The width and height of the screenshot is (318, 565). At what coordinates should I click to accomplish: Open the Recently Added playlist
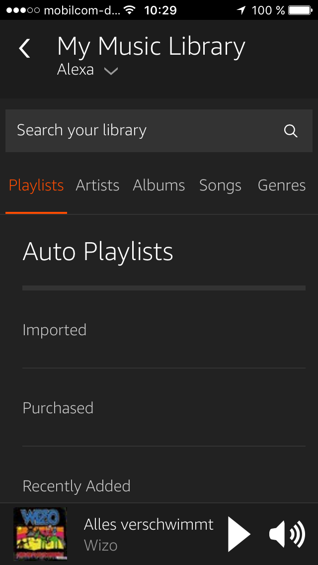[x=77, y=486]
